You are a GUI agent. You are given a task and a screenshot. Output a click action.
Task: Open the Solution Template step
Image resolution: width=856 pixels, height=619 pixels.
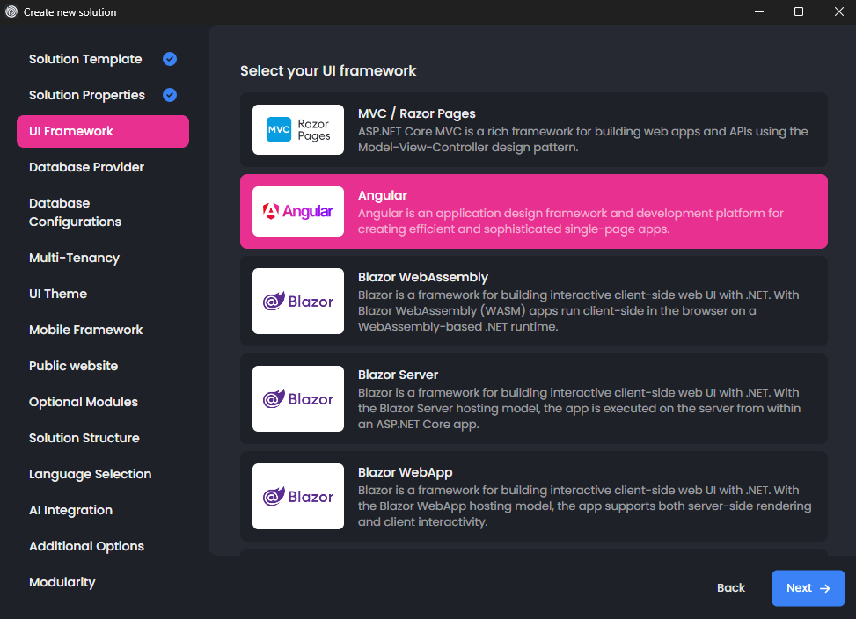(85, 59)
